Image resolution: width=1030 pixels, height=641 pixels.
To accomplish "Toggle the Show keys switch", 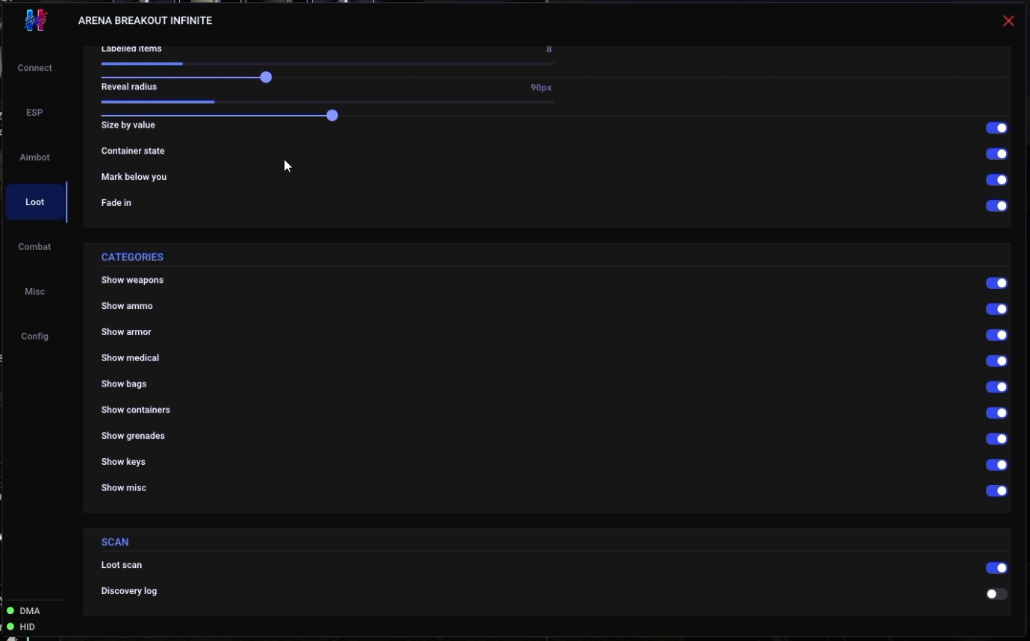I will pos(996,465).
